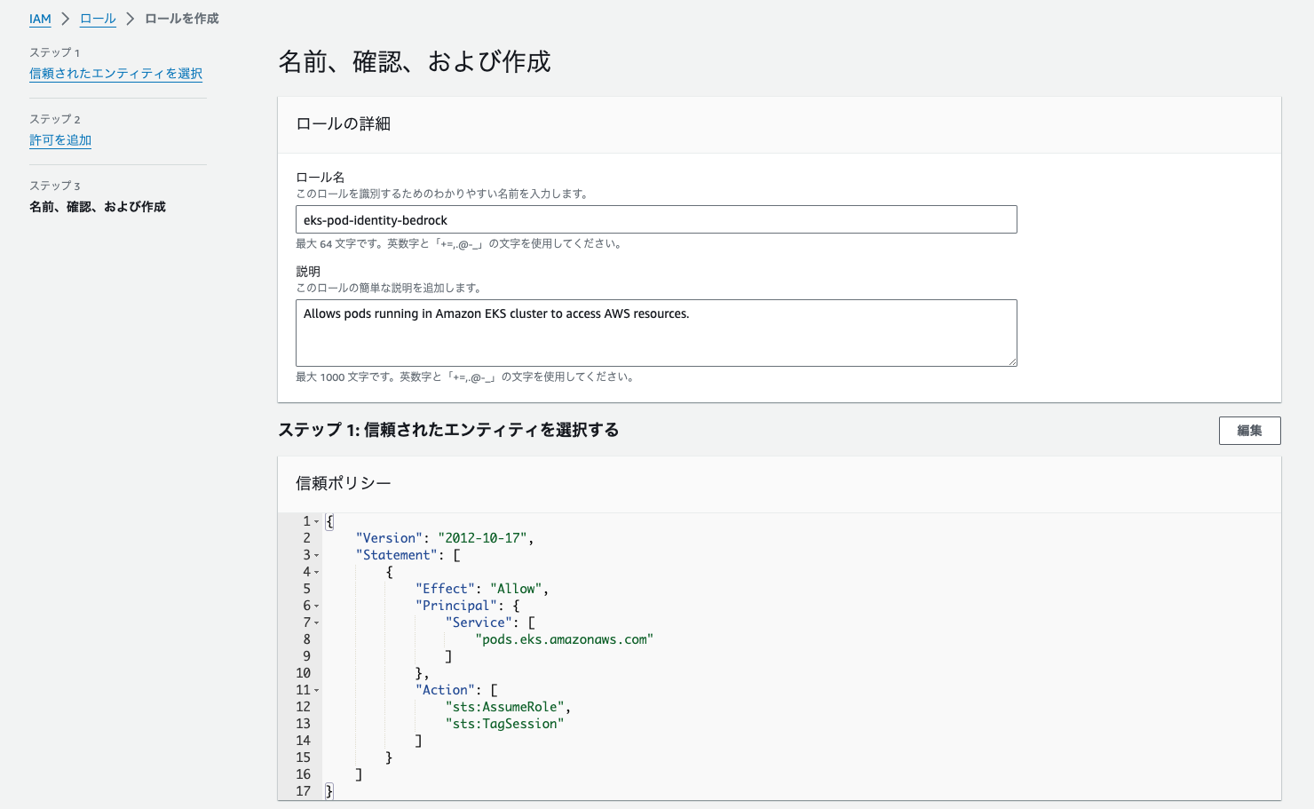Collapse the fold arrow on line 1
This screenshot has width=1314, height=809.
(317, 522)
